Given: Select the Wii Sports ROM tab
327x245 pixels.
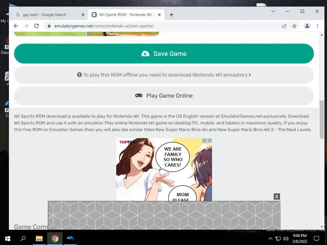Looking at the screenshot, I should [x=126, y=15].
